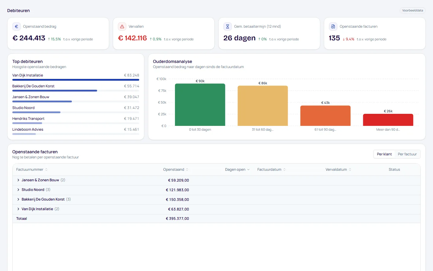Click the 26 dagen value

(239, 38)
